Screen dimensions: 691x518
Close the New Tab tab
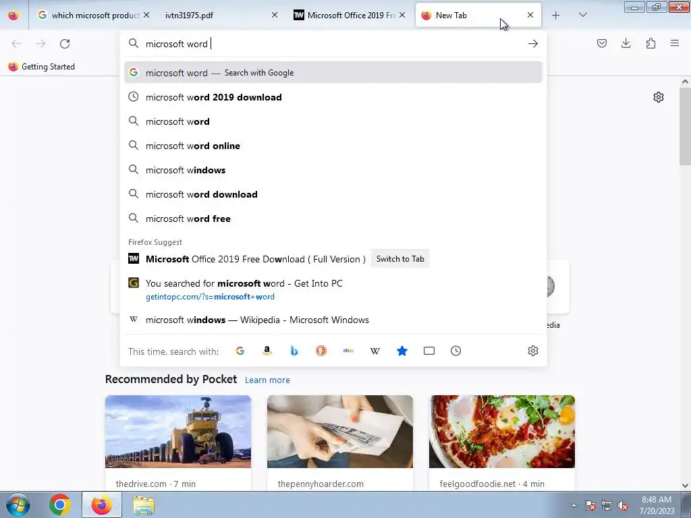530,15
